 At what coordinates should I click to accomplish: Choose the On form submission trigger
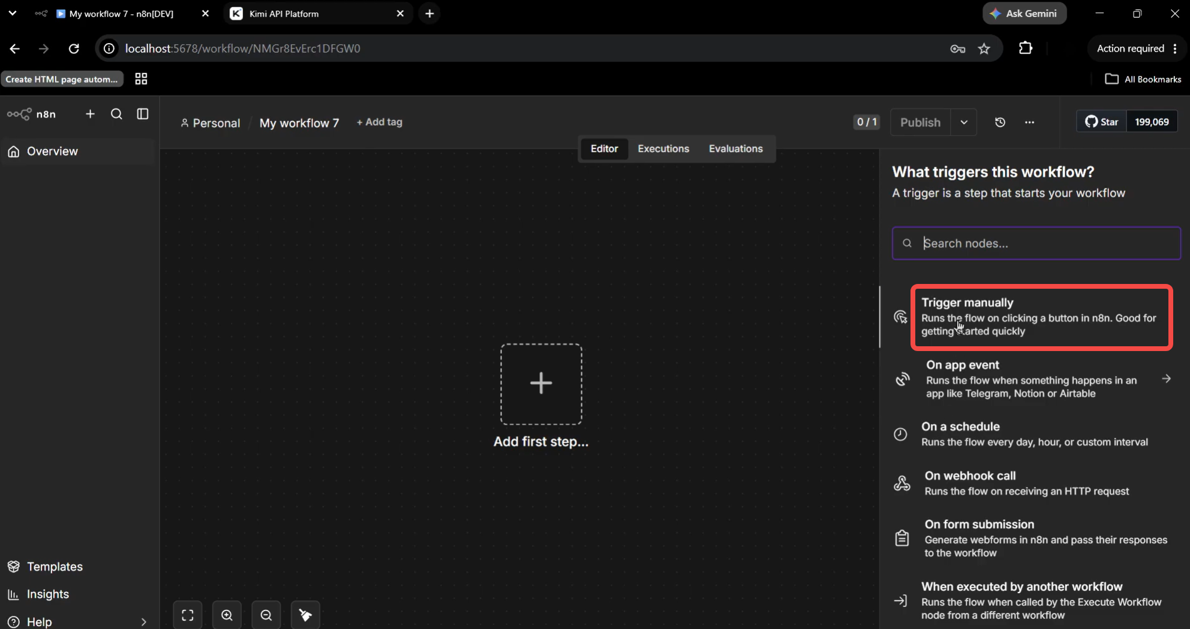[1032, 538]
